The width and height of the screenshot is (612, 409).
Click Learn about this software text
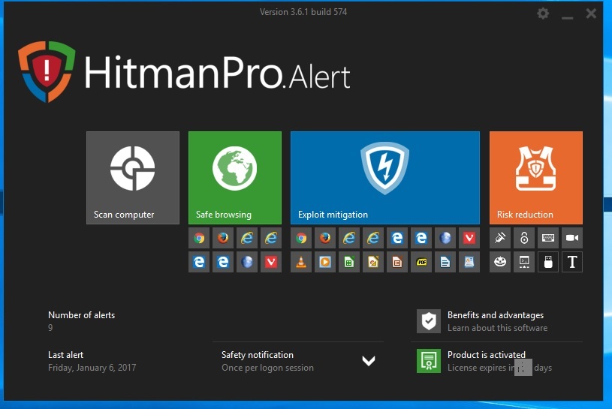497,328
